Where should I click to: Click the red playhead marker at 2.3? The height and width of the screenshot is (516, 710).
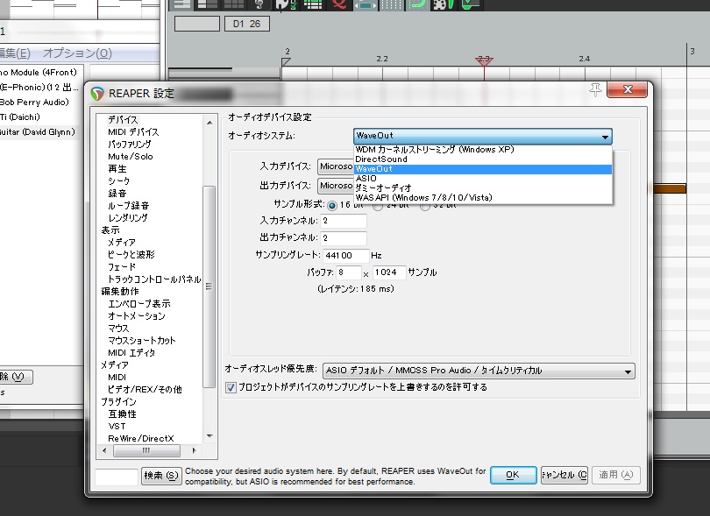click(x=484, y=60)
